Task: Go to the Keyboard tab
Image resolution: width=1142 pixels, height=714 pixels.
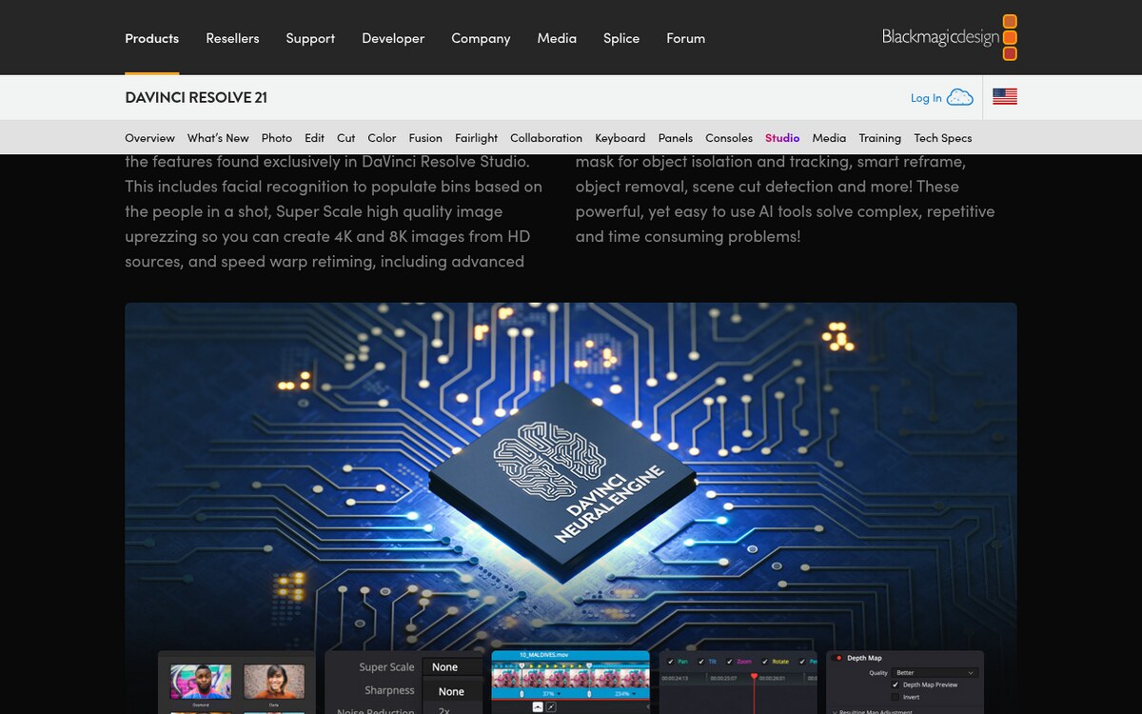Action: 620,138
